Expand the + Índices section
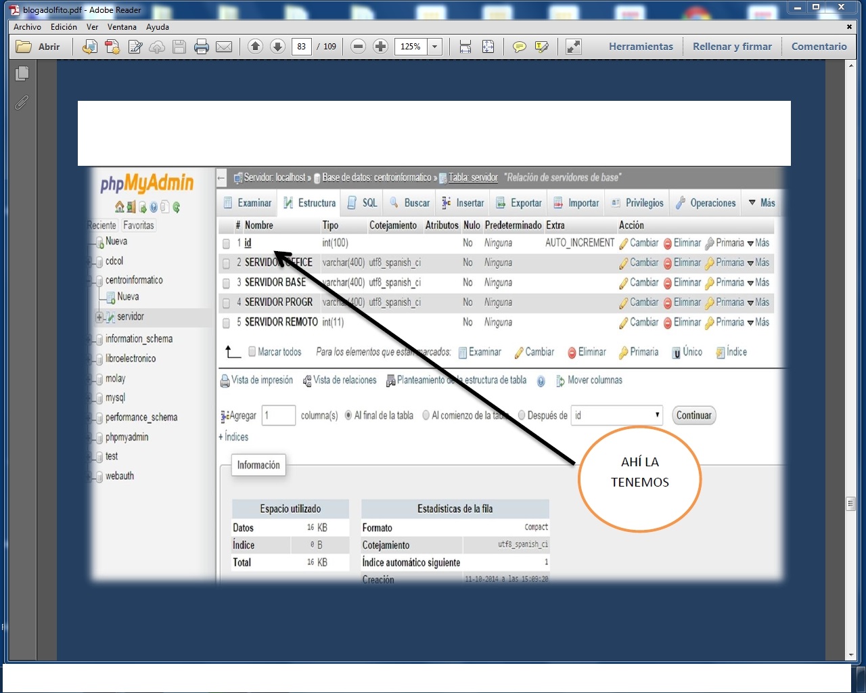866x693 pixels. [x=233, y=437]
